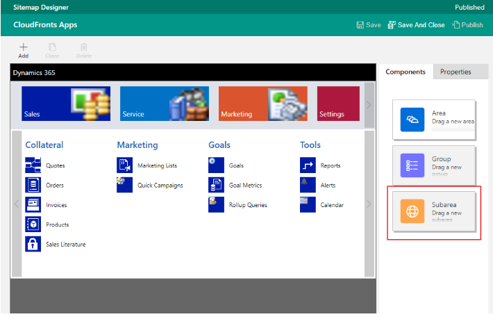493x319 pixels.
Task: Click the Marketing Lists icon
Action: (x=124, y=165)
